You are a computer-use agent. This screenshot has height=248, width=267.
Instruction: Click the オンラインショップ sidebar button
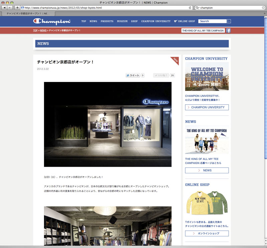[x=207, y=233]
